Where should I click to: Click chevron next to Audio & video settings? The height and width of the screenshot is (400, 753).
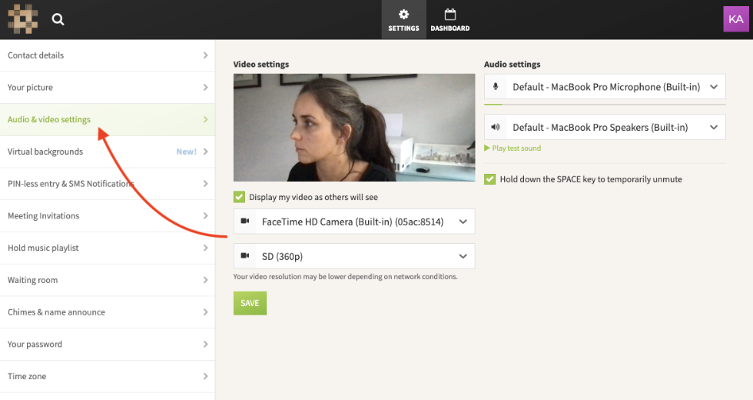206,119
